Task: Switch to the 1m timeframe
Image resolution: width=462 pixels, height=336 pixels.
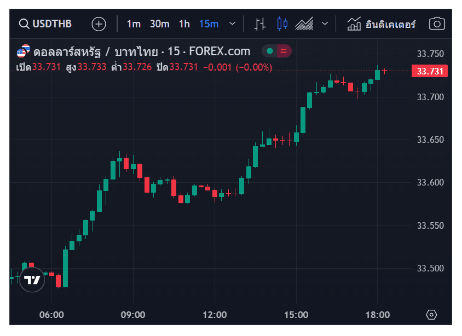Action: click(x=134, y=24)
